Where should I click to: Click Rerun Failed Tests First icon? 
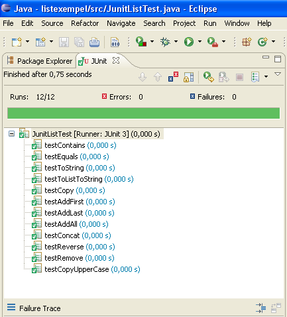(224, 77)
